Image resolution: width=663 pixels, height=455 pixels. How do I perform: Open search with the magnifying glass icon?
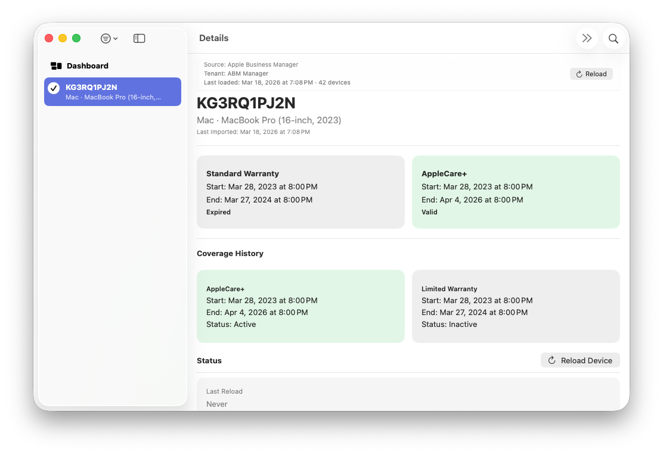click(613, 38)
